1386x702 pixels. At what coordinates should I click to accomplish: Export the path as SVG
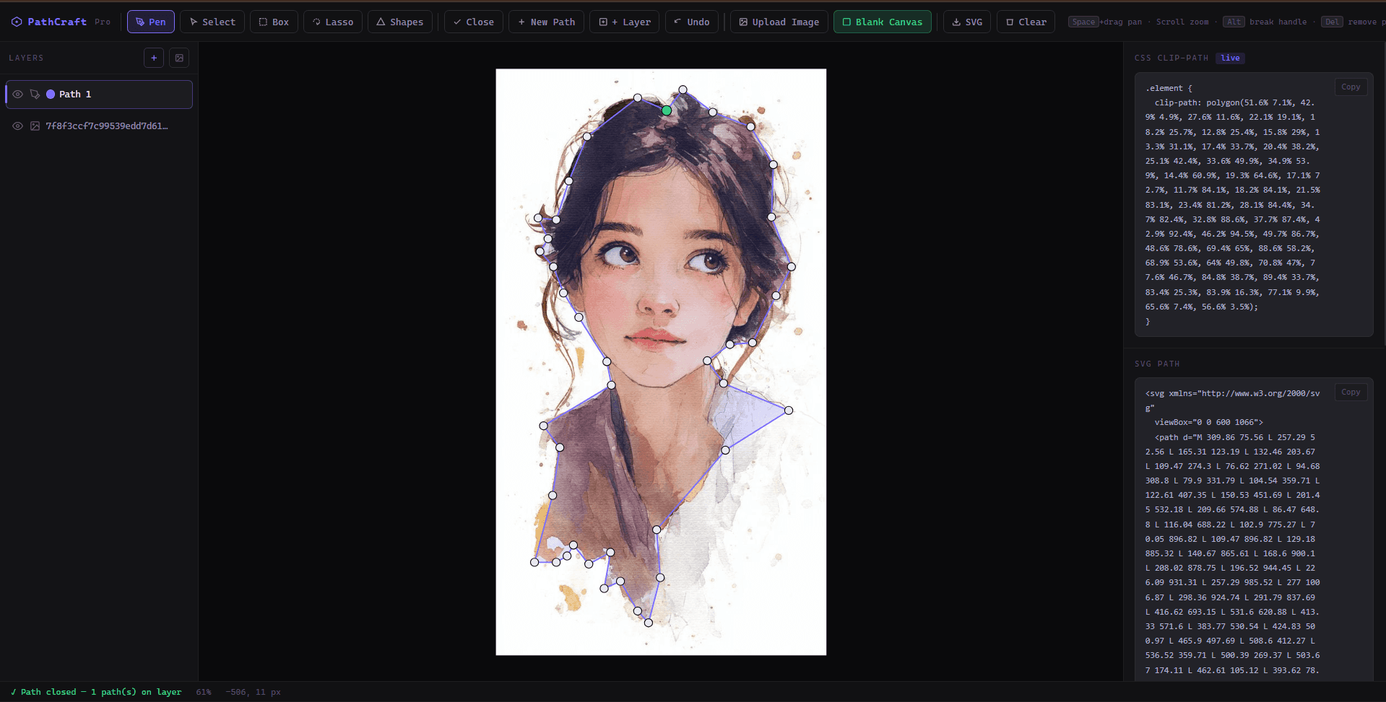tap(967, 22)
